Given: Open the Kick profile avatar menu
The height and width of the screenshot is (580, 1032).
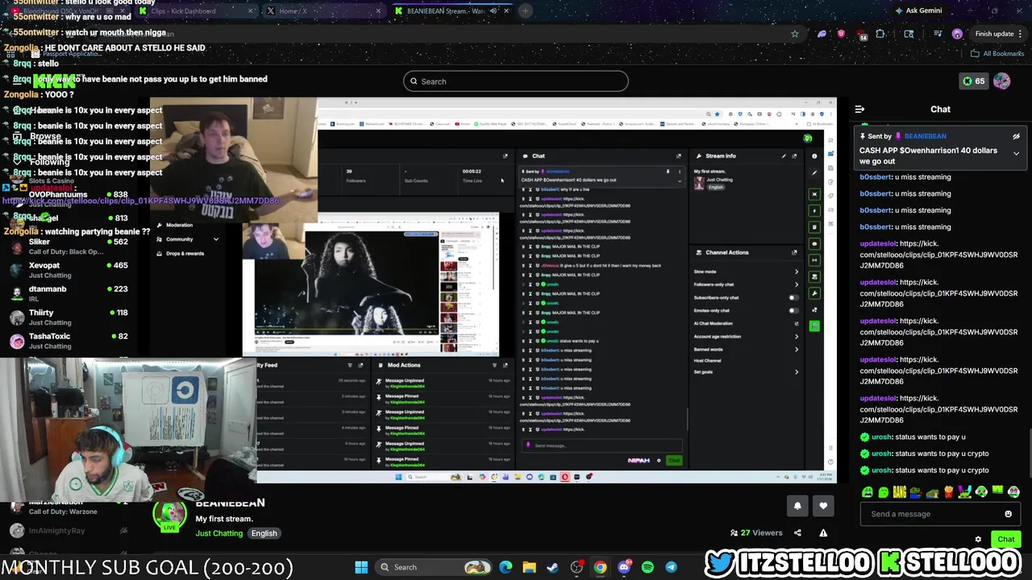Looking at the screenshot, I should (1001, 81).
